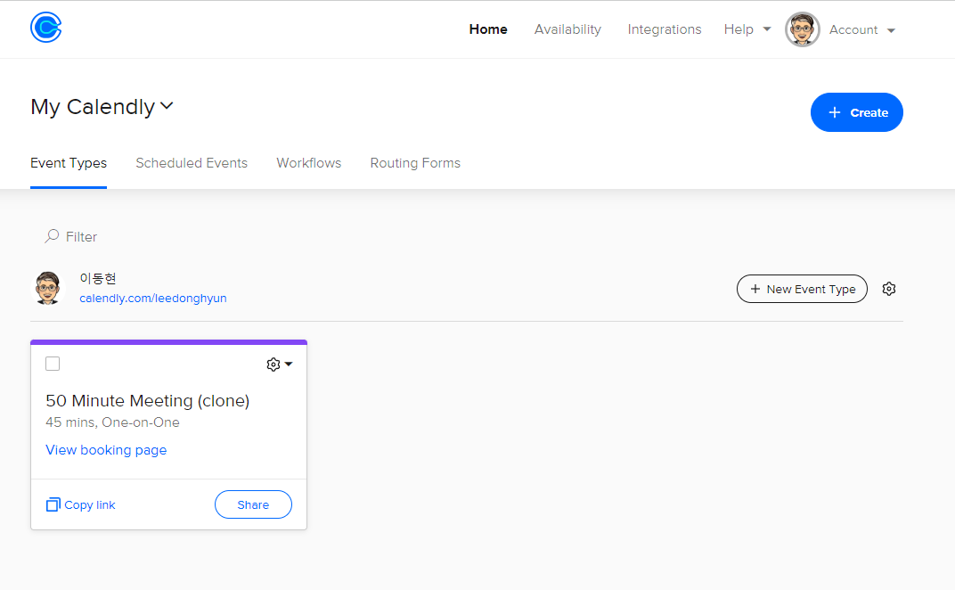Click the Share button on the event card
The image size is (955, 590).
253,504
